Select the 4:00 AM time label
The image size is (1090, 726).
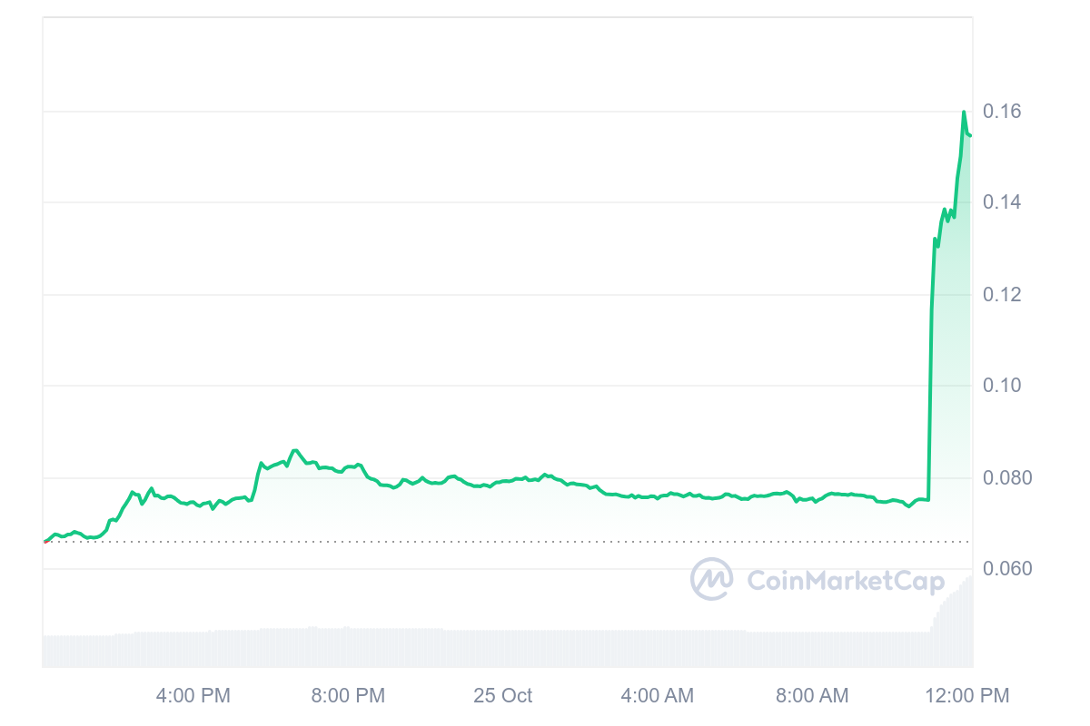[657, 696]
